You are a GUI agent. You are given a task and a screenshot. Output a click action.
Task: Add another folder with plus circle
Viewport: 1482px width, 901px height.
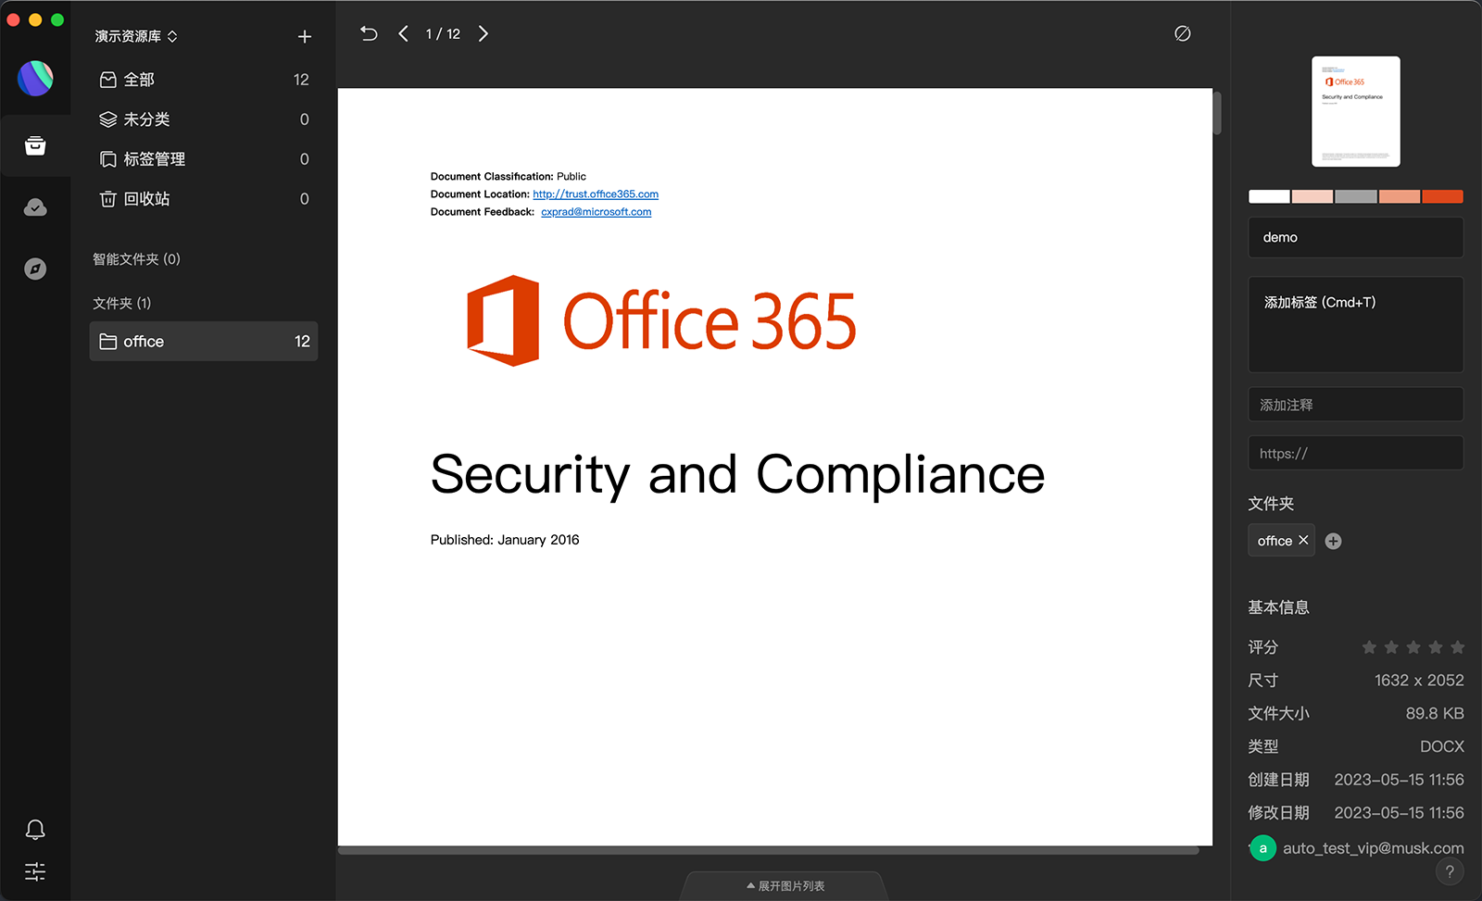[x=1333, y=541]
